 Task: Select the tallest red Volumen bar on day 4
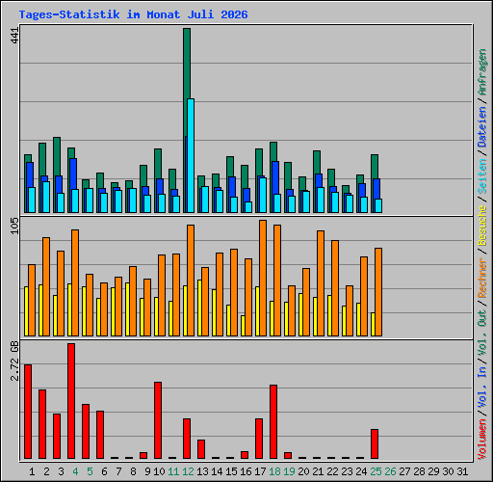(71, 401)
